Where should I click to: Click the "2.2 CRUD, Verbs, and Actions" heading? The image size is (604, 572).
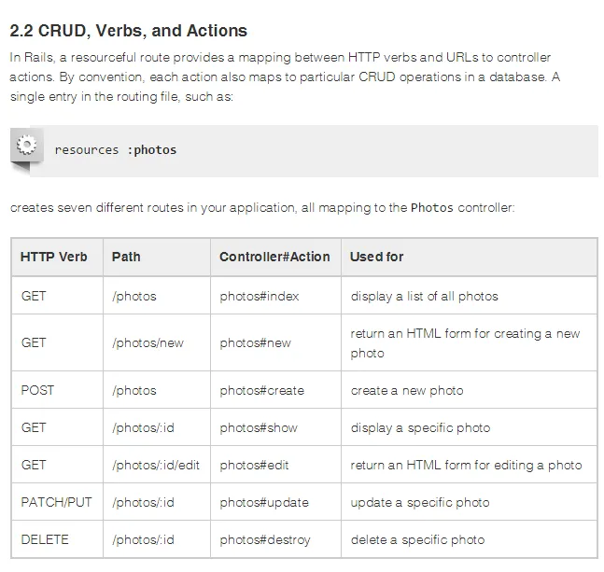coord(128,31)
